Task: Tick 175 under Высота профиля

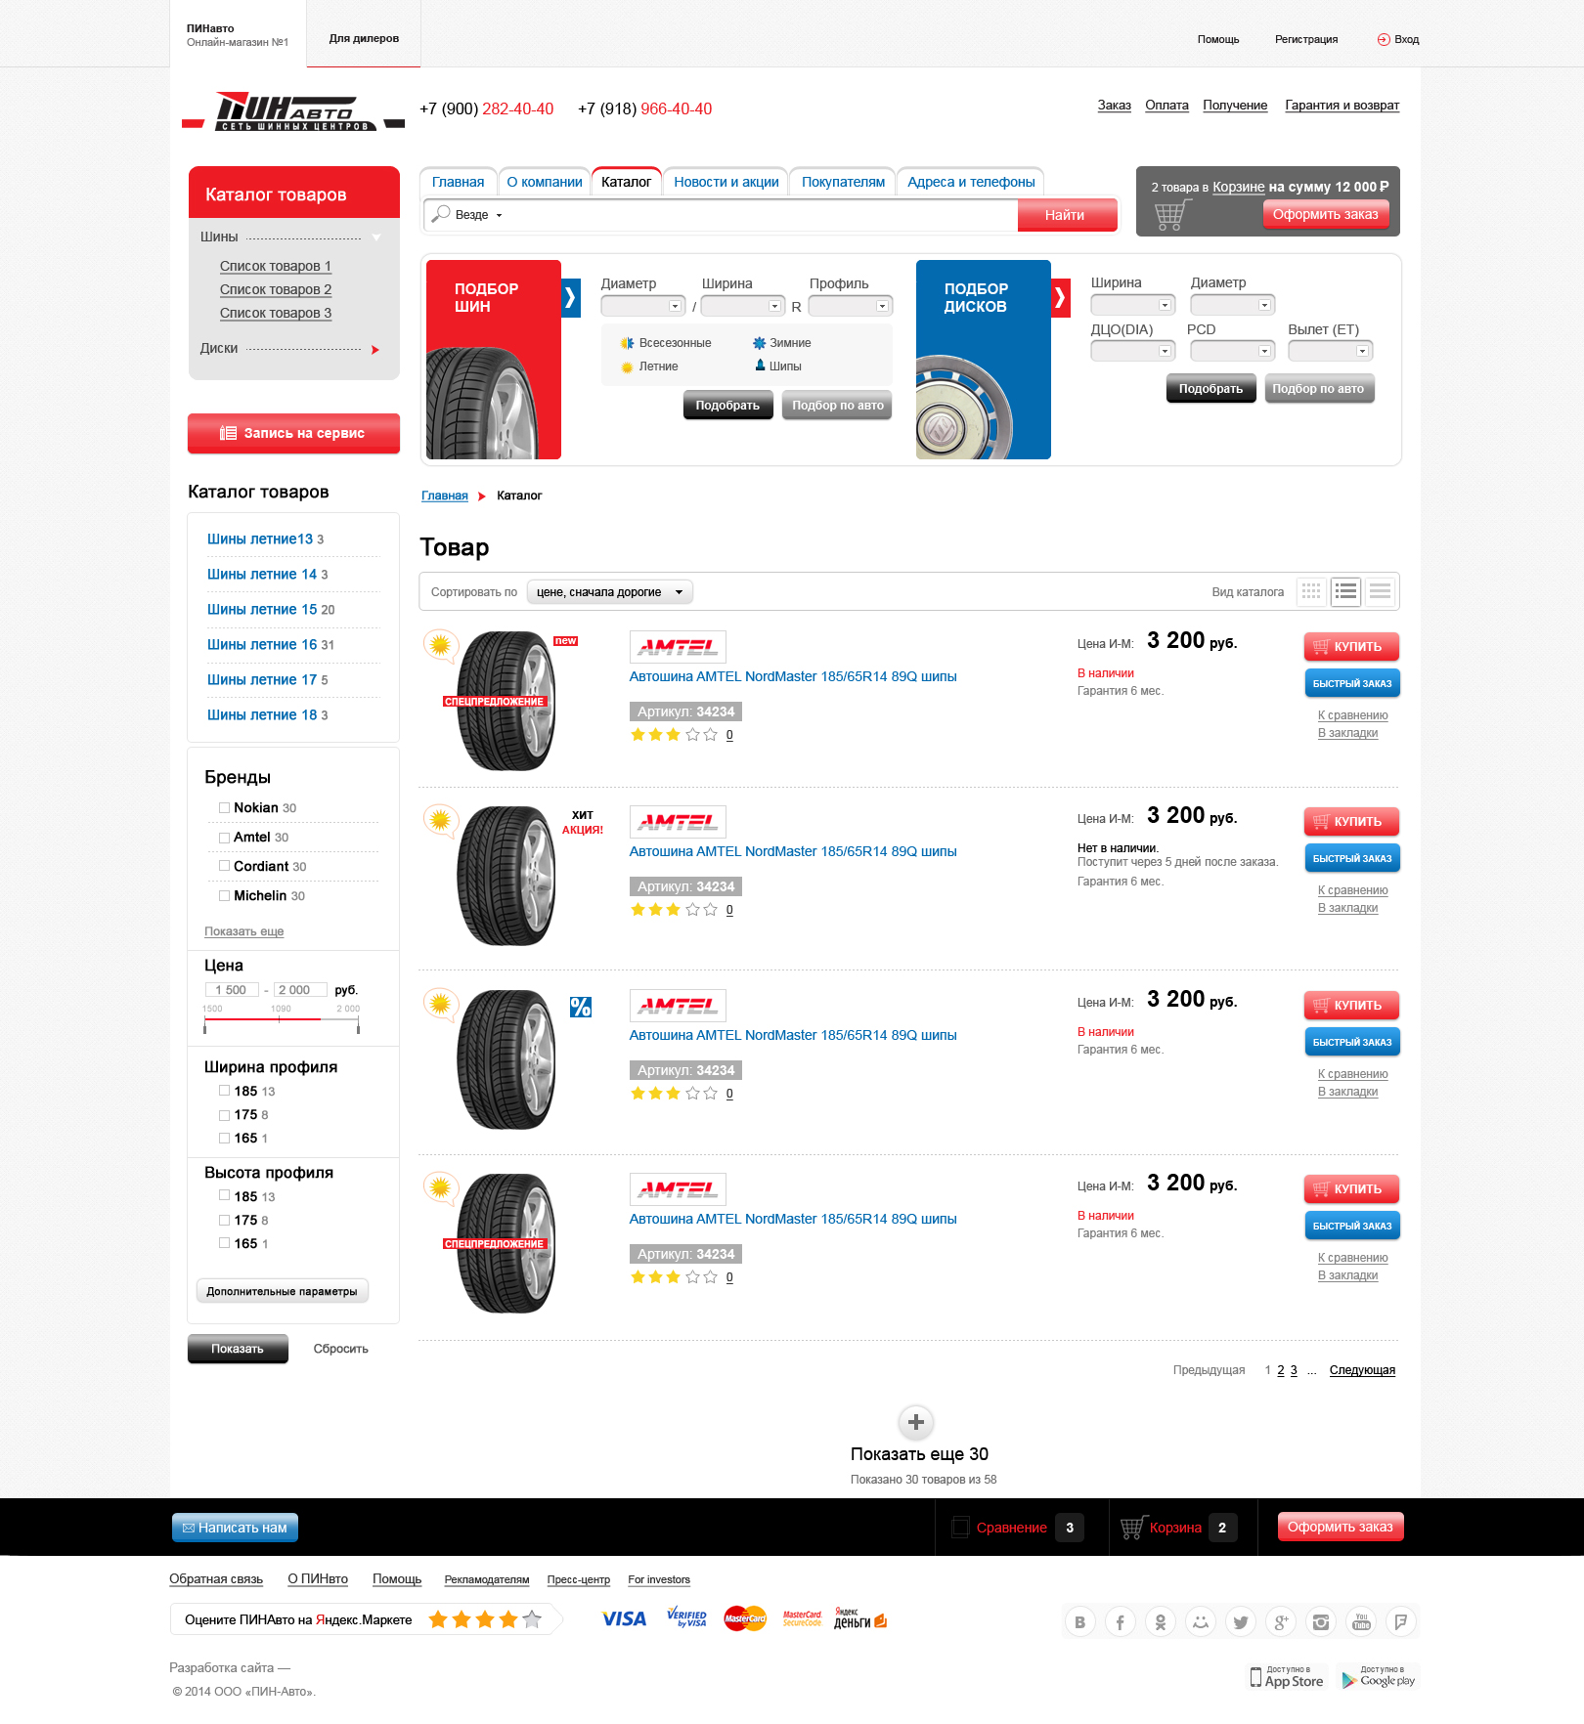Action: tap(224, 1220)
